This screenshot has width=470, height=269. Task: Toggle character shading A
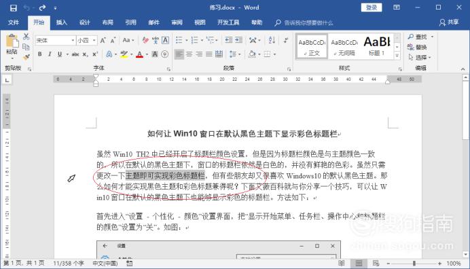pos(155,54)
